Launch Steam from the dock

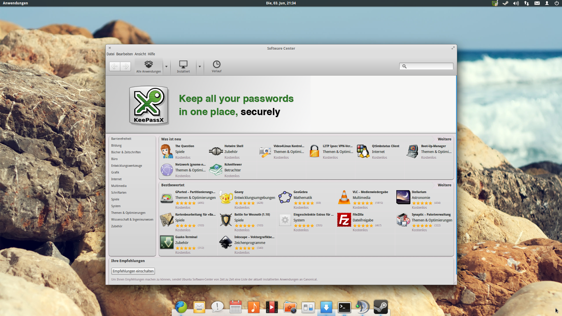(x=381, y=307)
